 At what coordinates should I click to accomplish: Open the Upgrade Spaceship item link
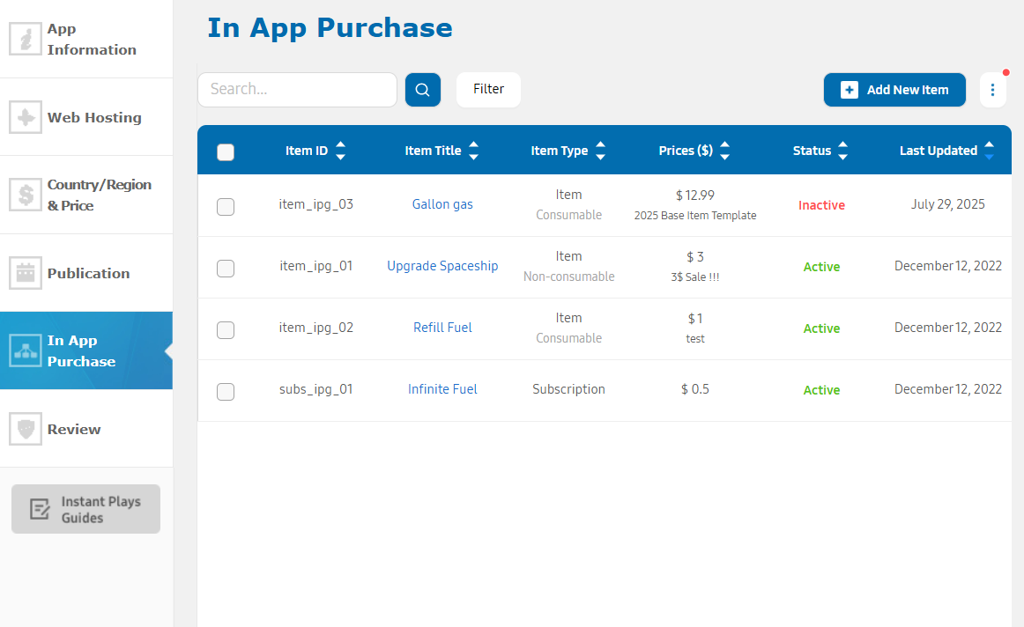pyautogui.click(x=442, y=266)
